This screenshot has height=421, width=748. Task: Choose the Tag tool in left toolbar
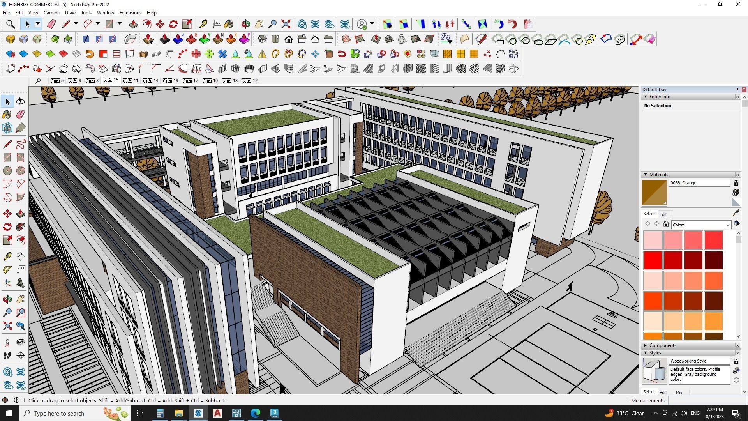point(21,128)
